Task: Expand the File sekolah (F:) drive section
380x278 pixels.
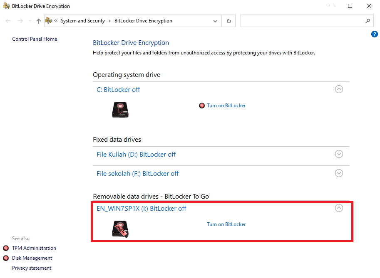Action: point(339,173)
